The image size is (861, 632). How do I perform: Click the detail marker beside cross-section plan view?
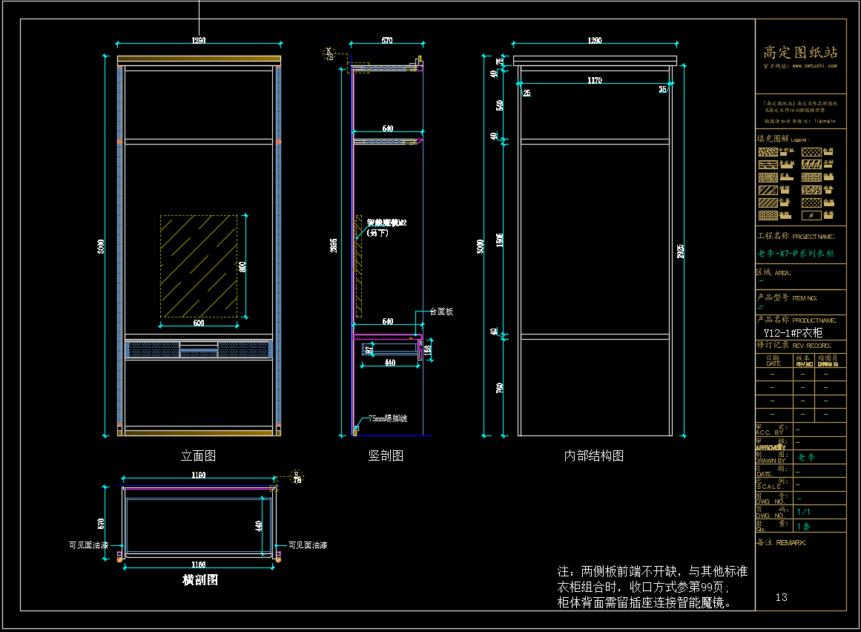click(297, 476)
